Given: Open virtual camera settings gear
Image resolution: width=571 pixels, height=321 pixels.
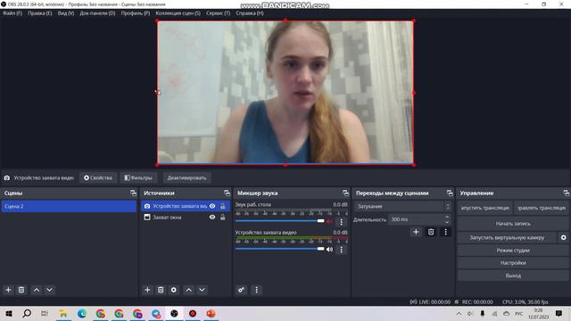Looking at the screenshot, I should tap(563, 237).
